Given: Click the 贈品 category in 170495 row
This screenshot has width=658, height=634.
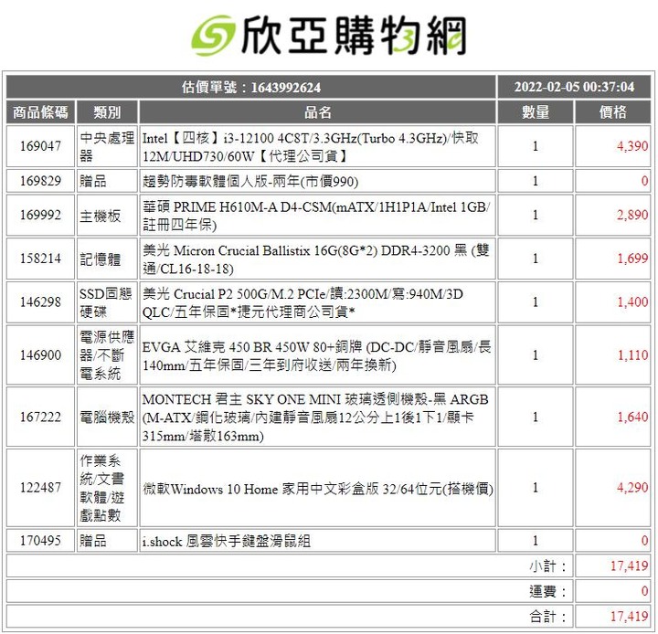Looking at the screenshot, I should 107,541.
